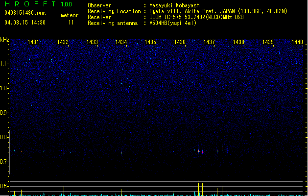
Task: Click time marker 1432
Action: click(x=63, y=42)
